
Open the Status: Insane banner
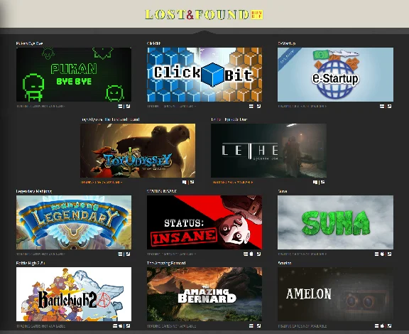click(204, 222)
